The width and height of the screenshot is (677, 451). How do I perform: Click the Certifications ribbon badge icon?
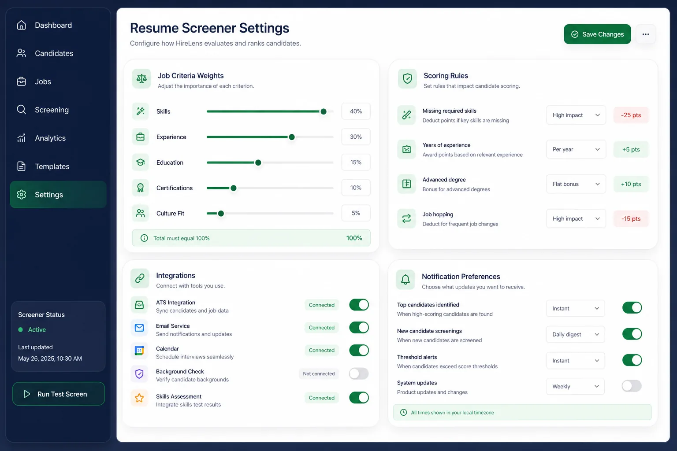coord(141,188)
